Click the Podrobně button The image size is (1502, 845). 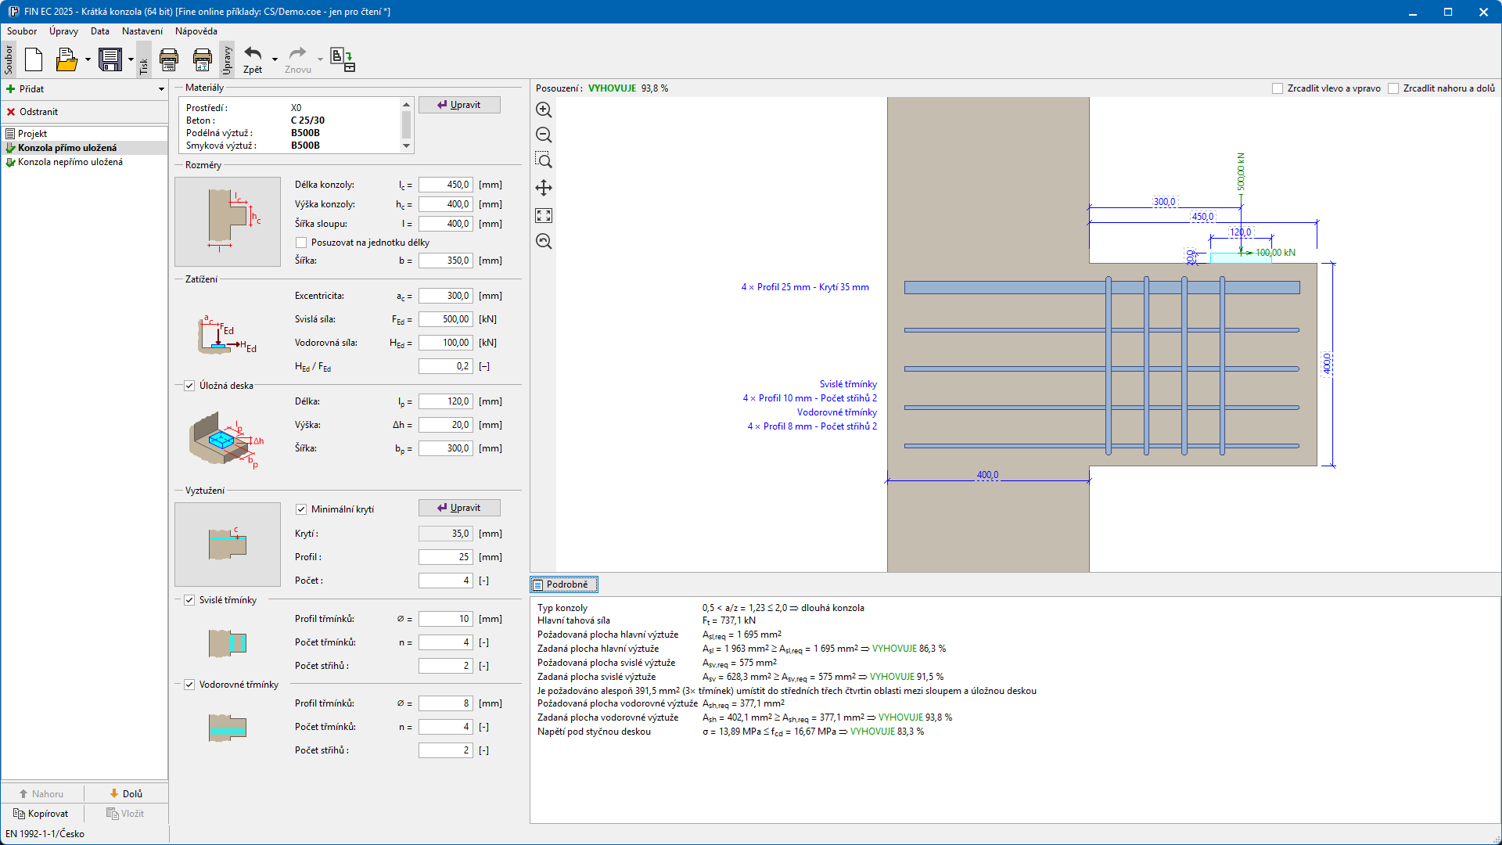pyautogui.click(x=564, y=584)
